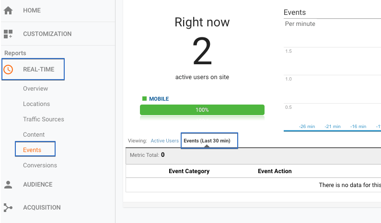The image size is (381, 223).
Task: Open the CUSTOMIZATION section
Action: point(47,34)
